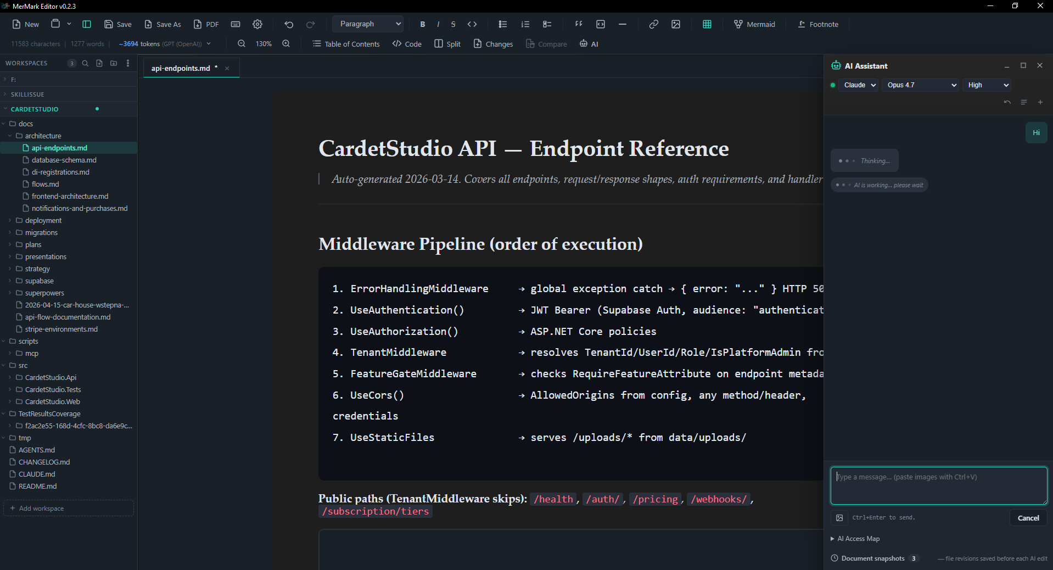Viewport: 1053px width, 570px height.
Task: Search workspaces with the magnifier icon
Action: point(85,63)
